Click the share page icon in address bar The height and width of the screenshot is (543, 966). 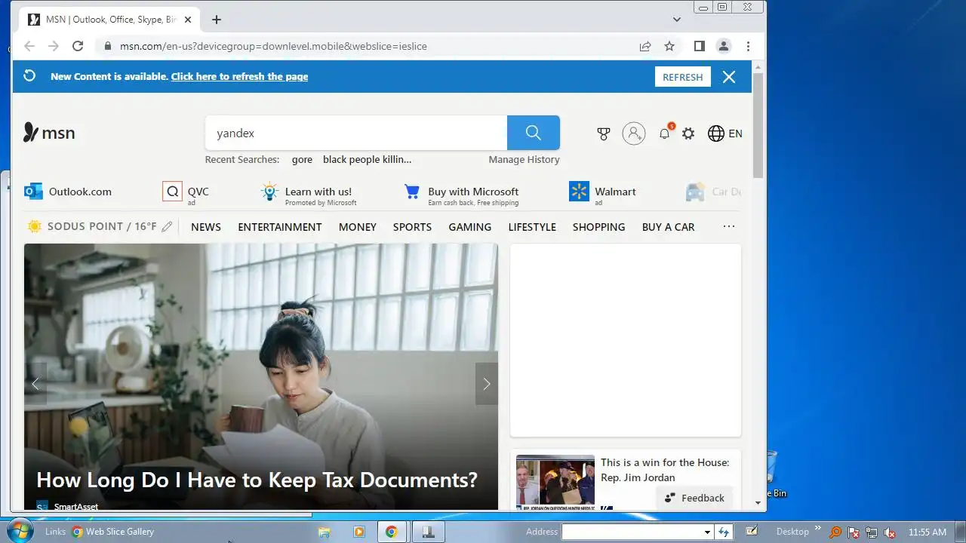[x=645, y=46]
